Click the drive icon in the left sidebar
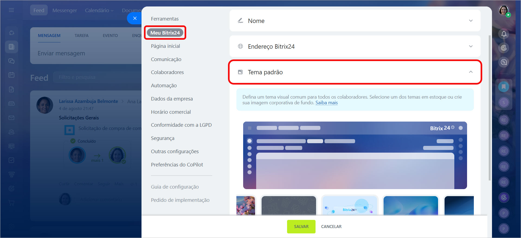 [x=11, y=103]
